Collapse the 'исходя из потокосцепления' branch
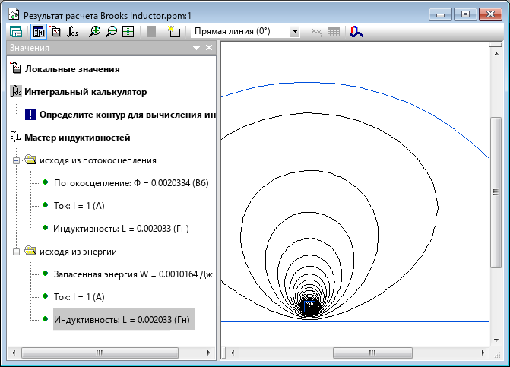510x367 pixels. coord(16,160)
